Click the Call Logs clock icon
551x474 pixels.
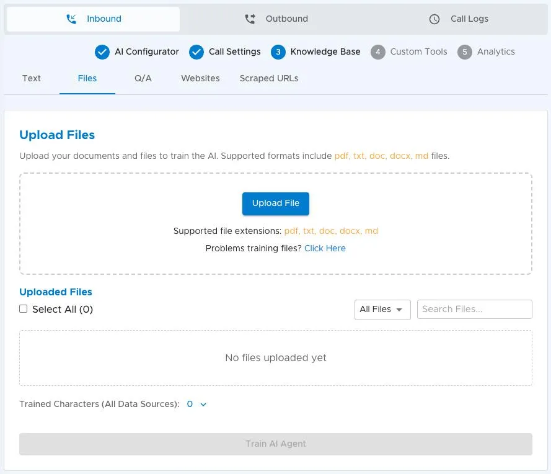[x=434, y=19]
